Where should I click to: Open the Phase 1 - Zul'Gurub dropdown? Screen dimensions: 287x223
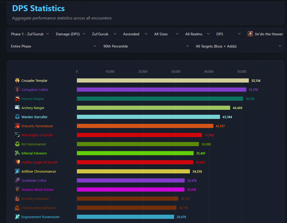[x=30, y=34]
